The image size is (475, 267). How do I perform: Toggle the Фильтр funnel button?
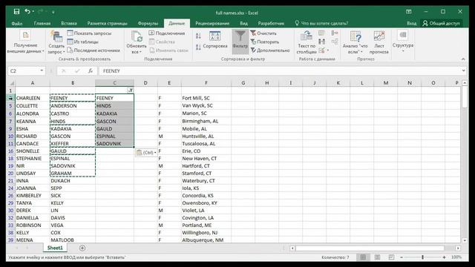pyautogui.click(x=240, y=42)
